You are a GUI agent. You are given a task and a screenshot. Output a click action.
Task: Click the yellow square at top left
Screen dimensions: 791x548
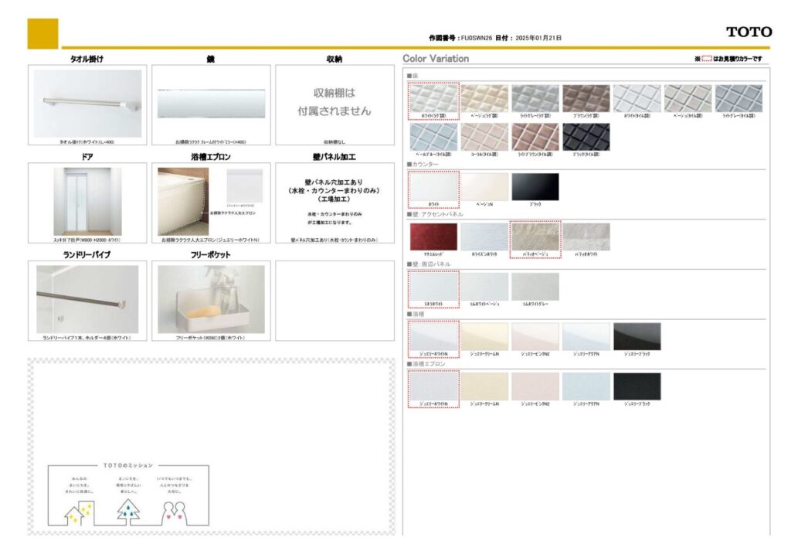coord(42,33)
